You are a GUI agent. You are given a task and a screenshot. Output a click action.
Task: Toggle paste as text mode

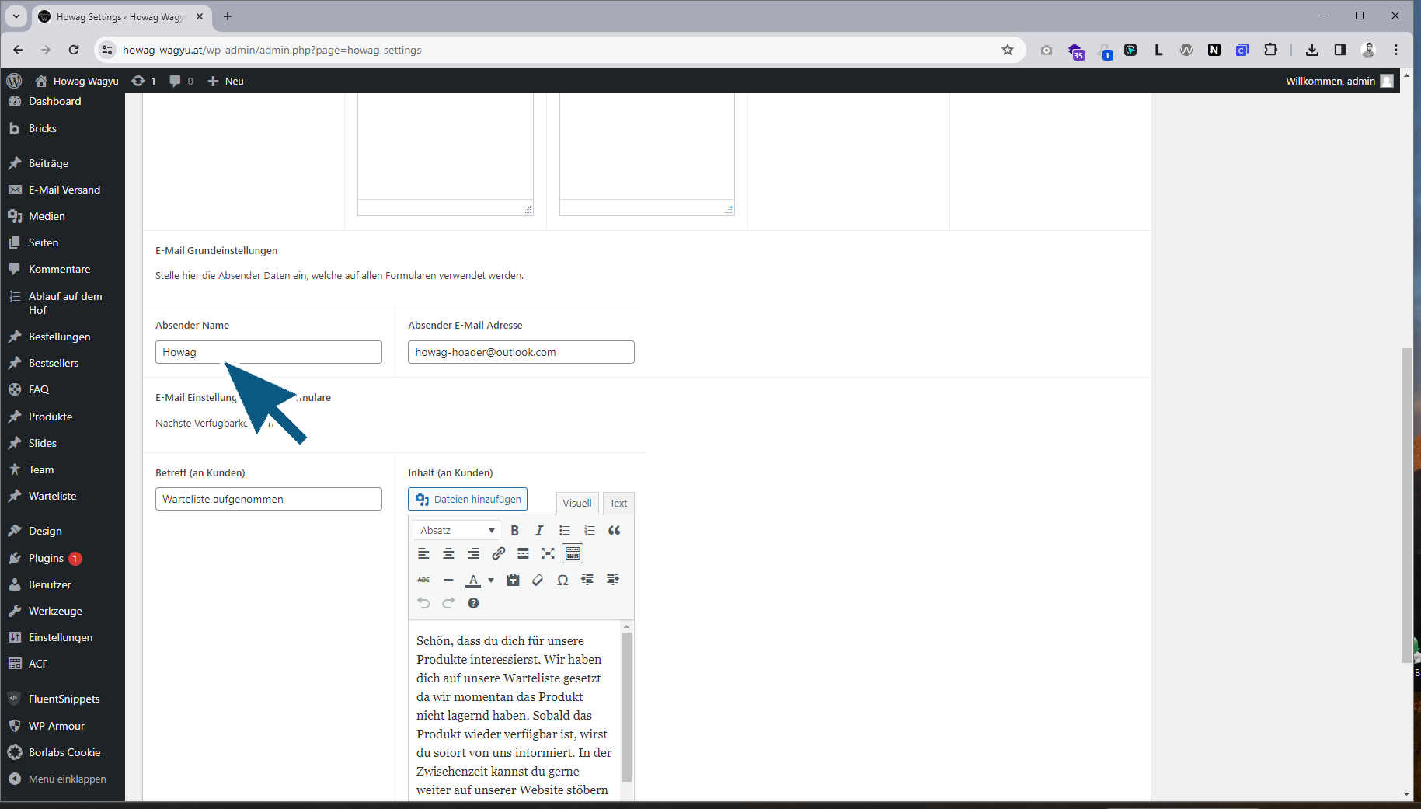(x=513, y=581)
